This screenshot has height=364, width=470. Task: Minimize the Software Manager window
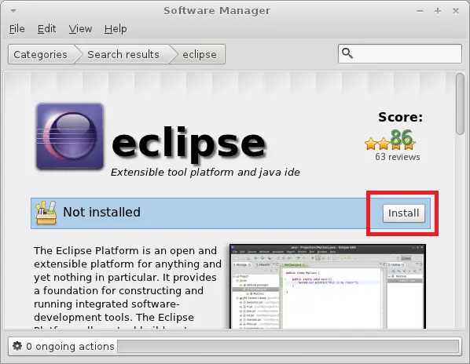point(420,11)
